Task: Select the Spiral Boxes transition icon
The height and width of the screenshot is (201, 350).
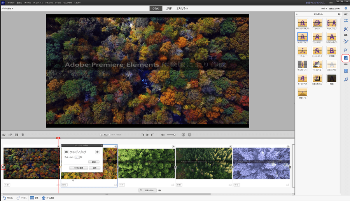Action: point(332,37)
